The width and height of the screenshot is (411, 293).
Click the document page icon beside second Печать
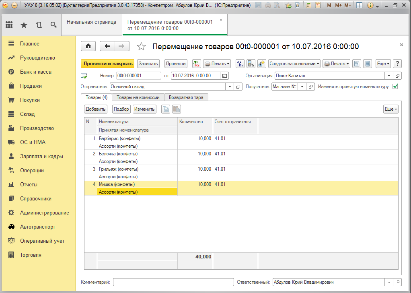tap(356, 64)
